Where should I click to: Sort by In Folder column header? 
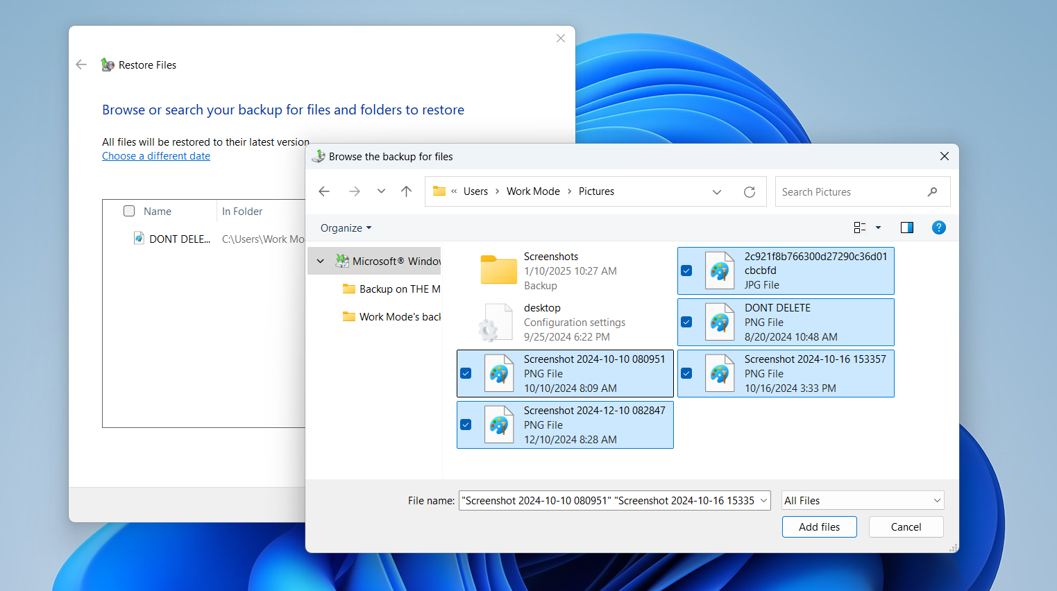coord(242,212)
